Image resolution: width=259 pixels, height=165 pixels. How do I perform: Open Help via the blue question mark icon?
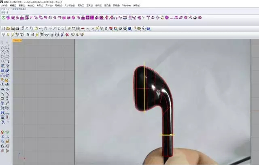pos(149,29)
